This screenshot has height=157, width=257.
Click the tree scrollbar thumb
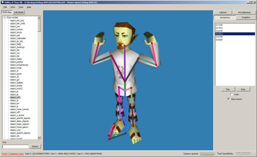(39, 26)
